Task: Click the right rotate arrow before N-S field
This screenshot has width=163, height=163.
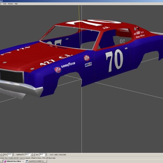Action: coord(3,155)
